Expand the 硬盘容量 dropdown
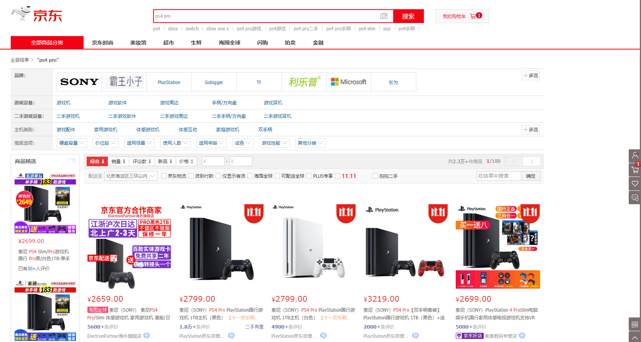This screenshot has width=641, height=342. coord(72,143)
